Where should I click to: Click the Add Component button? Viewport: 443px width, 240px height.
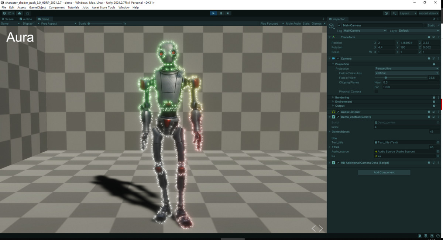(x=384, y=172)
